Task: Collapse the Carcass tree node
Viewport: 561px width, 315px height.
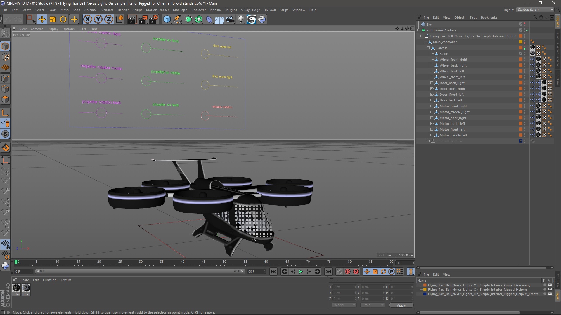Action: pos(428,48)
